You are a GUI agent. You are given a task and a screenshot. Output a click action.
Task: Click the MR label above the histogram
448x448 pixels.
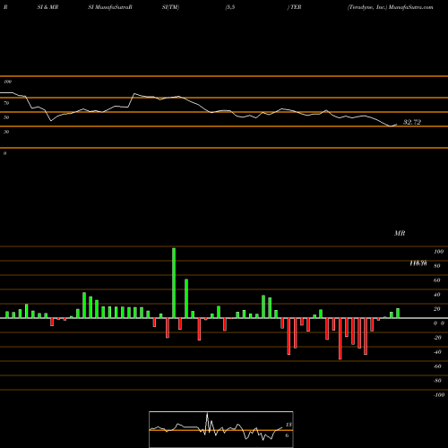tap(400, 233)
